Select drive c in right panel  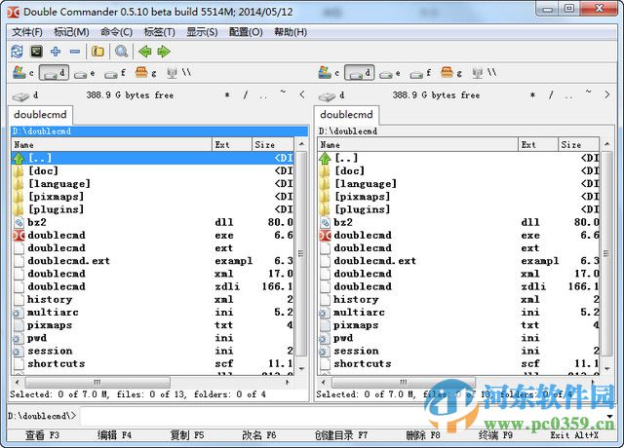[329, 73]
